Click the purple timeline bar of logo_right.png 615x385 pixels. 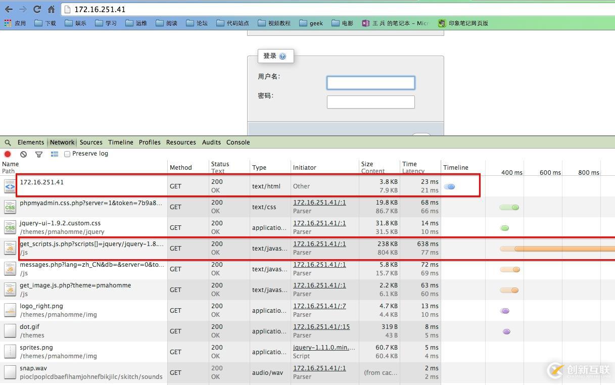click(x=505, y=311)
